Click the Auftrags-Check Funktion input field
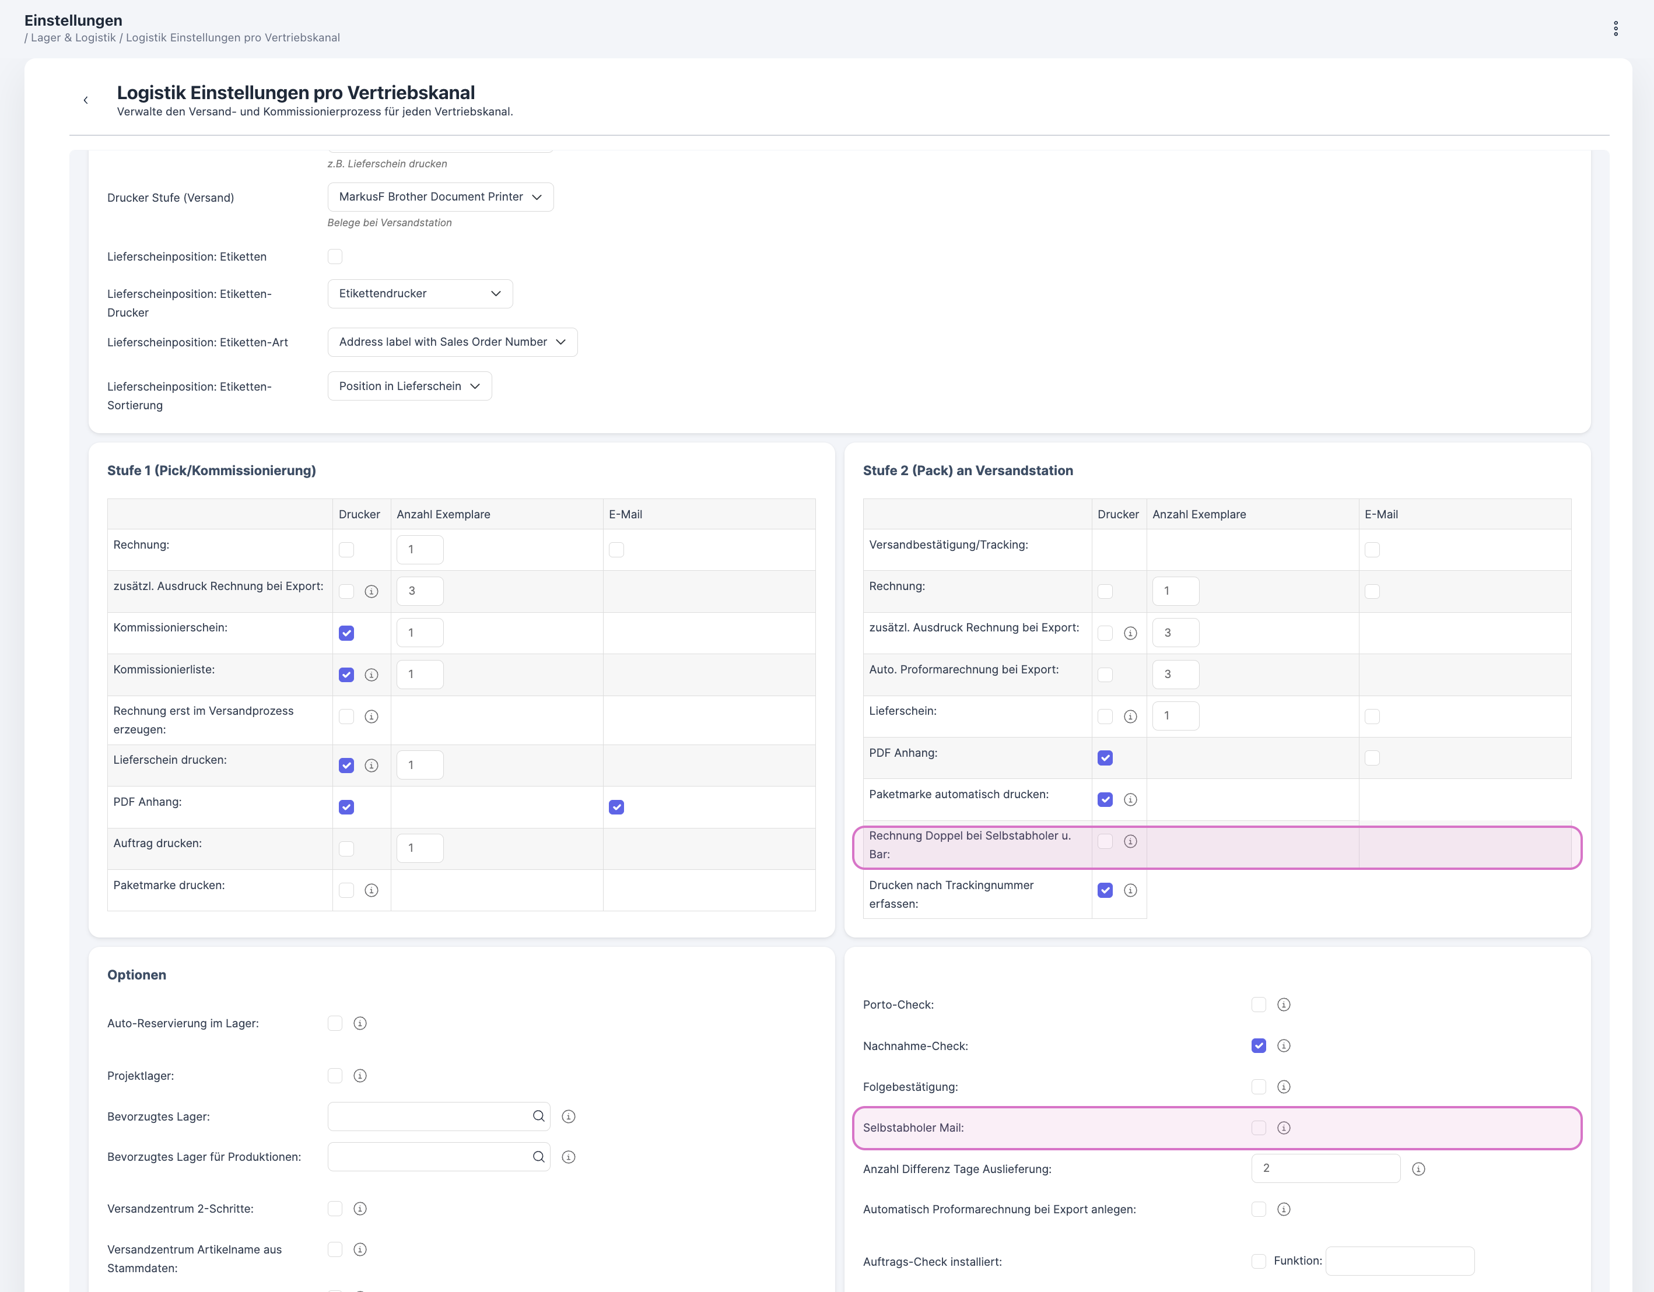This screenshot has height=1292, width=1654. pos(1399,1260)
